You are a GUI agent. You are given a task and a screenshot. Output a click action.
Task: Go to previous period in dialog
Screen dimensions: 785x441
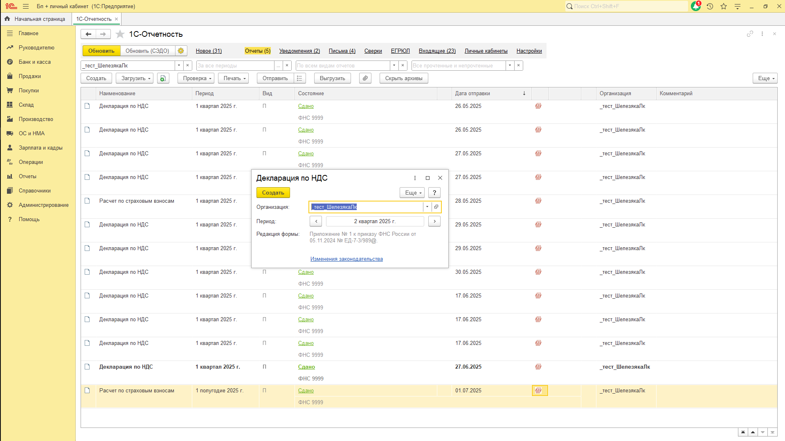coord(316,221)
